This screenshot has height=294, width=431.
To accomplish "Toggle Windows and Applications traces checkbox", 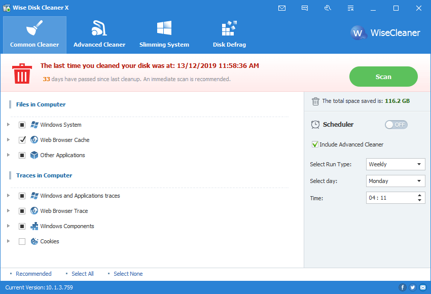I will (22, 196).
